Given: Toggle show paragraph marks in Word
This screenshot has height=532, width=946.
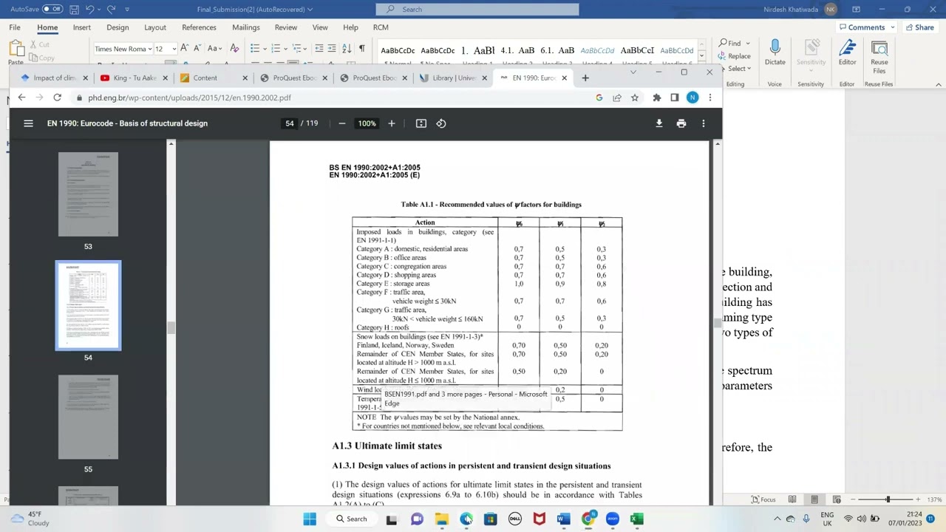Looking at the screenshot, I should point(362,49).
